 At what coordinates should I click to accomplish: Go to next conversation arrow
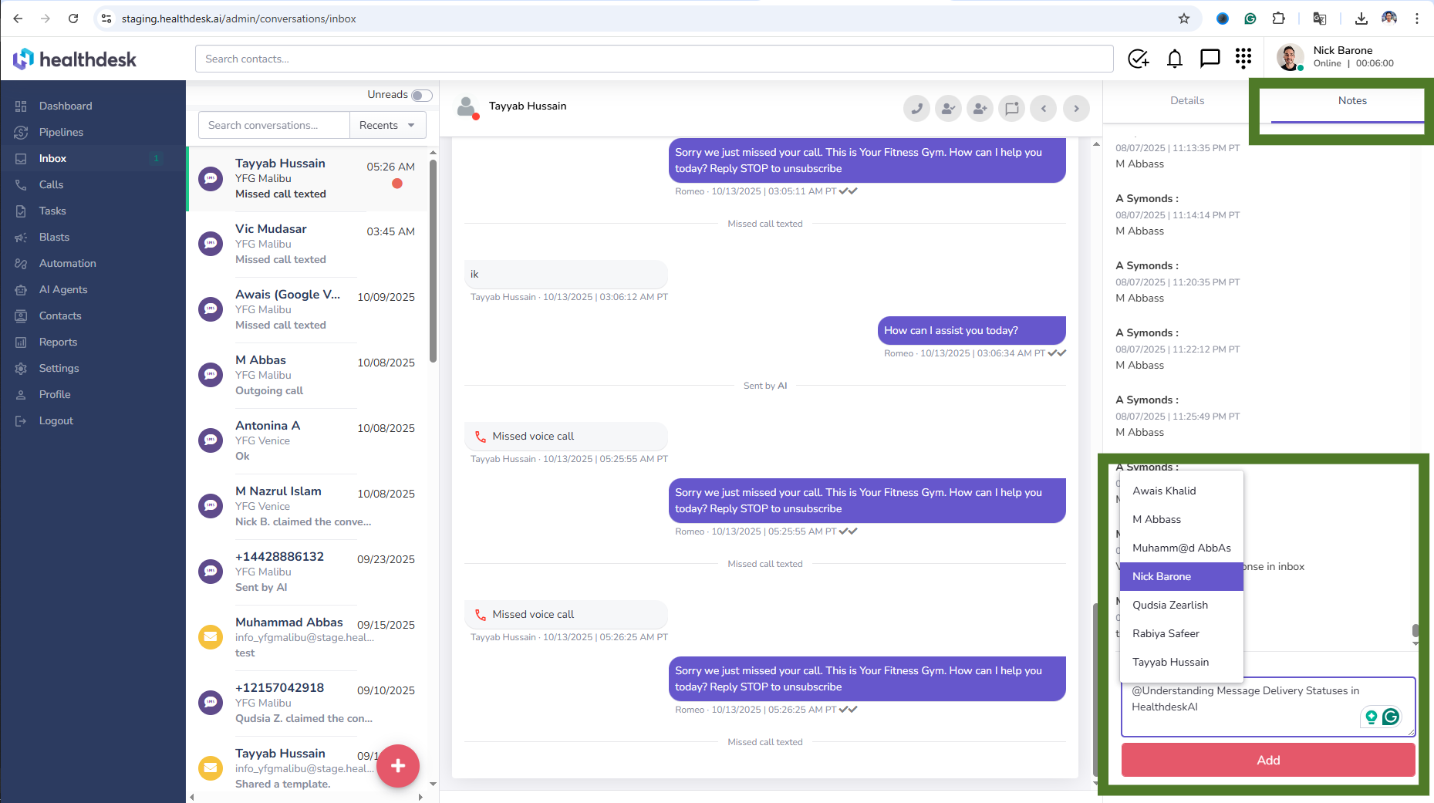click(1076, 109)
